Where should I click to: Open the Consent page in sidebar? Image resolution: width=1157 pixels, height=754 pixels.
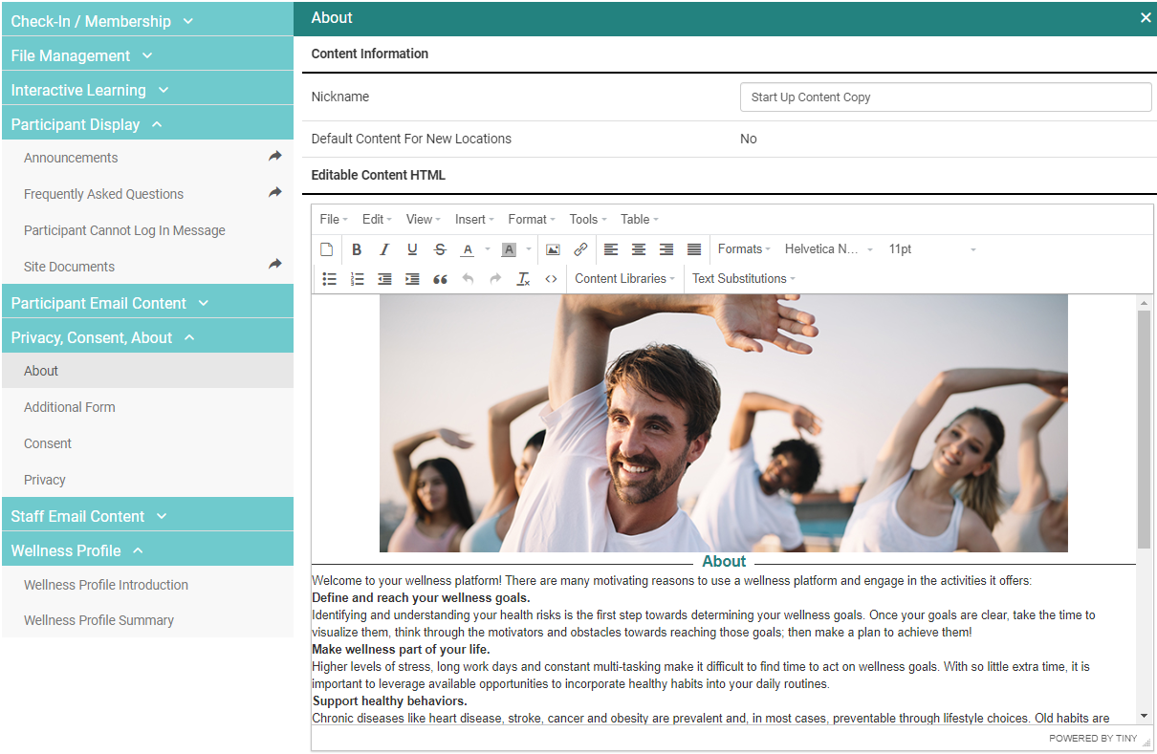(x=48, y=443)
